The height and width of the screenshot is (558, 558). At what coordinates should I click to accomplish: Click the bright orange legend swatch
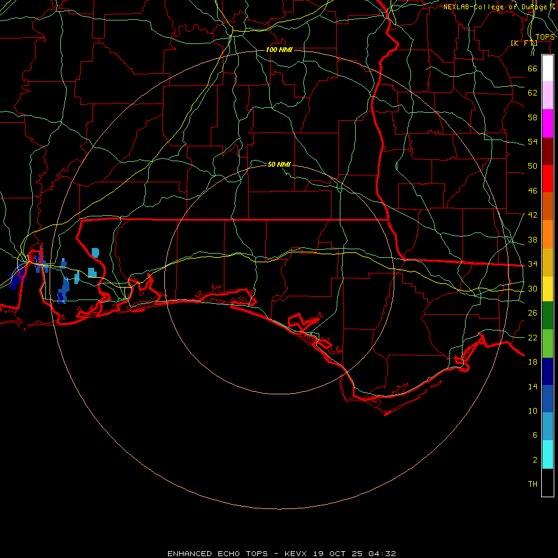tap(547, 234)
